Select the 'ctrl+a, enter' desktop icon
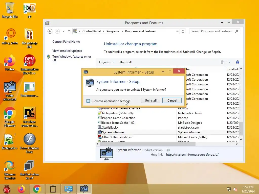Viewport: 259px width, 194px height. (x=10, y=36)
